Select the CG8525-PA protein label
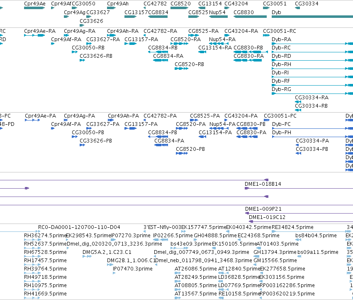This screenshot has width=353, height=300. tap(205, 116)
